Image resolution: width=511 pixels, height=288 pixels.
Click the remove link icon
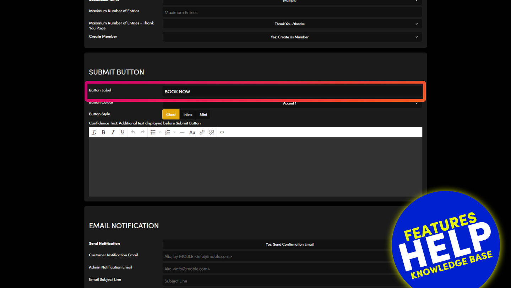tap(212, 132)
